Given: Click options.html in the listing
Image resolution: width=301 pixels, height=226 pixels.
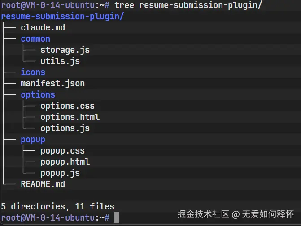Looking at the screenshot, I should click(x=70, y=117).
